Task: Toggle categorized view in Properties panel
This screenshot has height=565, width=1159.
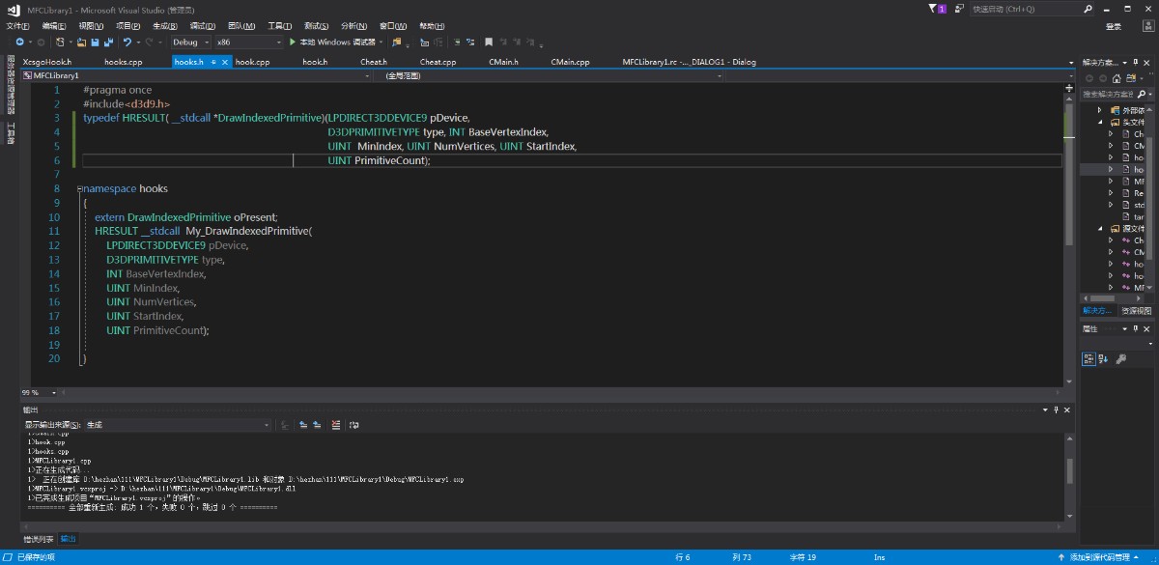Action: 1088,359
